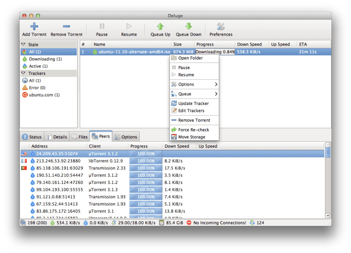Select peer 99.104.193.100:55555
351x253 pixels.
[x=172, y=189]
